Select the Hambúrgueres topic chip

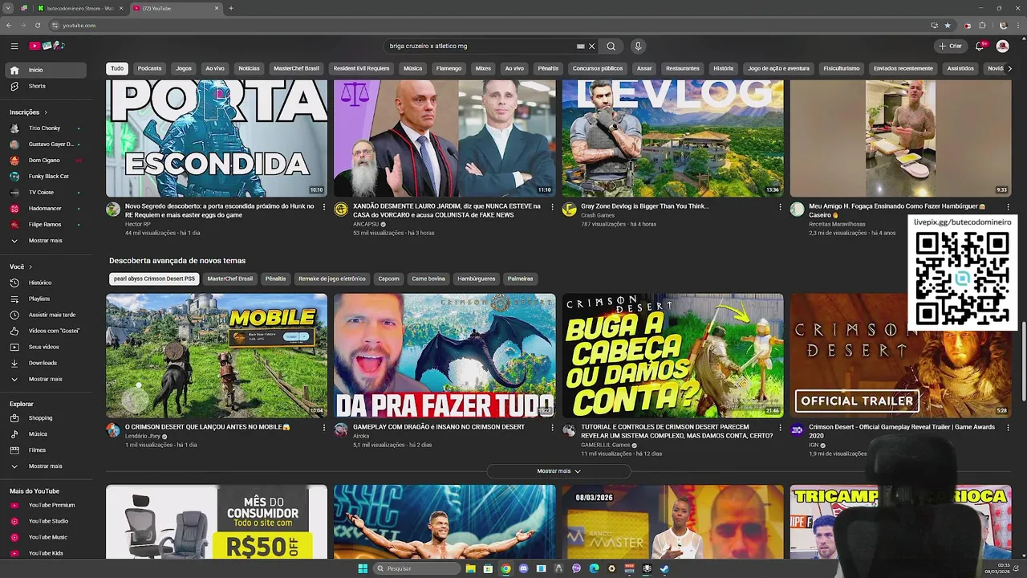click(477, 279)
